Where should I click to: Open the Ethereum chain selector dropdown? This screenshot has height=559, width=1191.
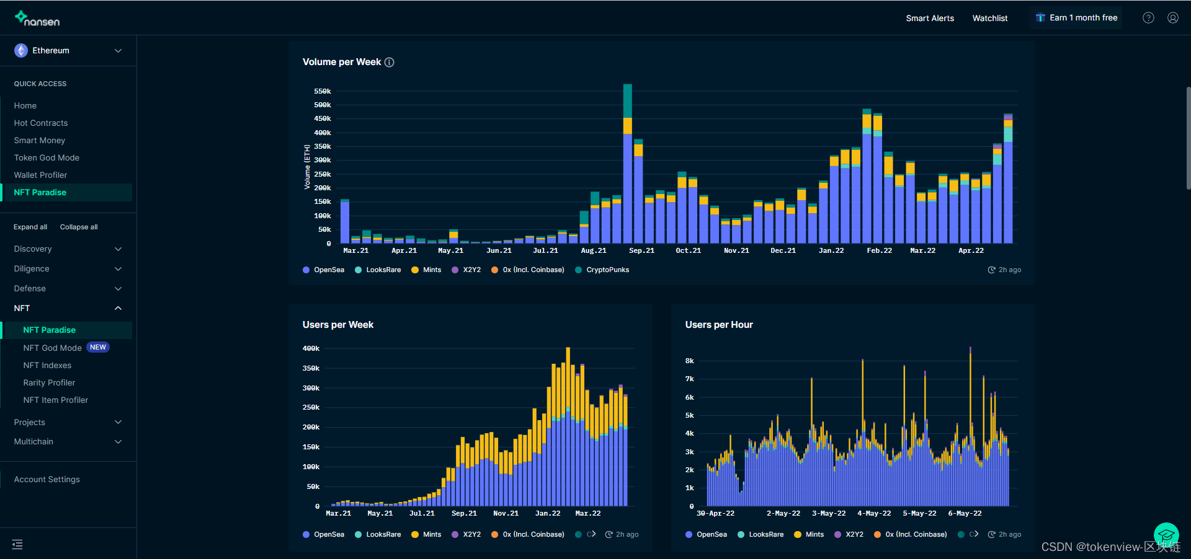click(x=68, y=51)
